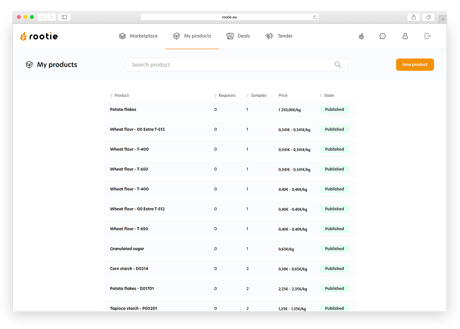The image size is (460, 329).
Task: Click the rootie logo
Action: tap(39, 36)
